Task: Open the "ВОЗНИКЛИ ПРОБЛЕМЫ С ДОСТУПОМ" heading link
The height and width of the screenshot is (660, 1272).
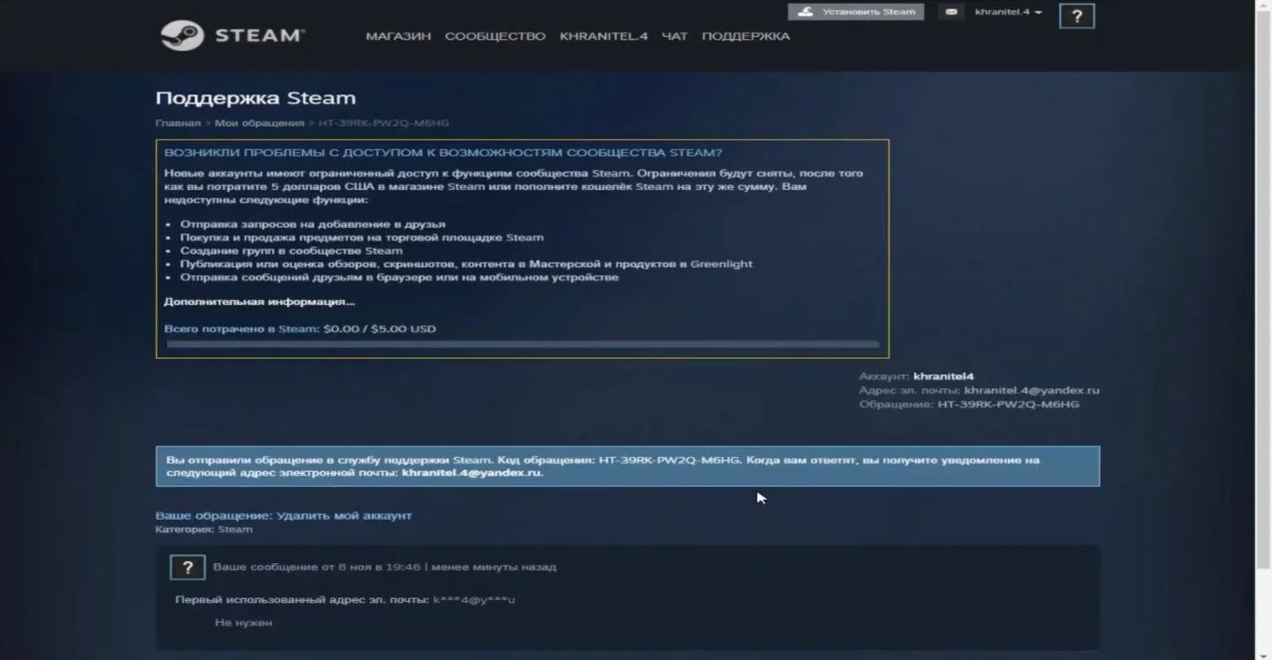Action: click(x=443, y=153)
